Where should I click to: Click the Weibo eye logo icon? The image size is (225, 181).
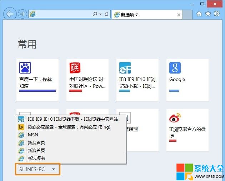click(x=175, y=118)
